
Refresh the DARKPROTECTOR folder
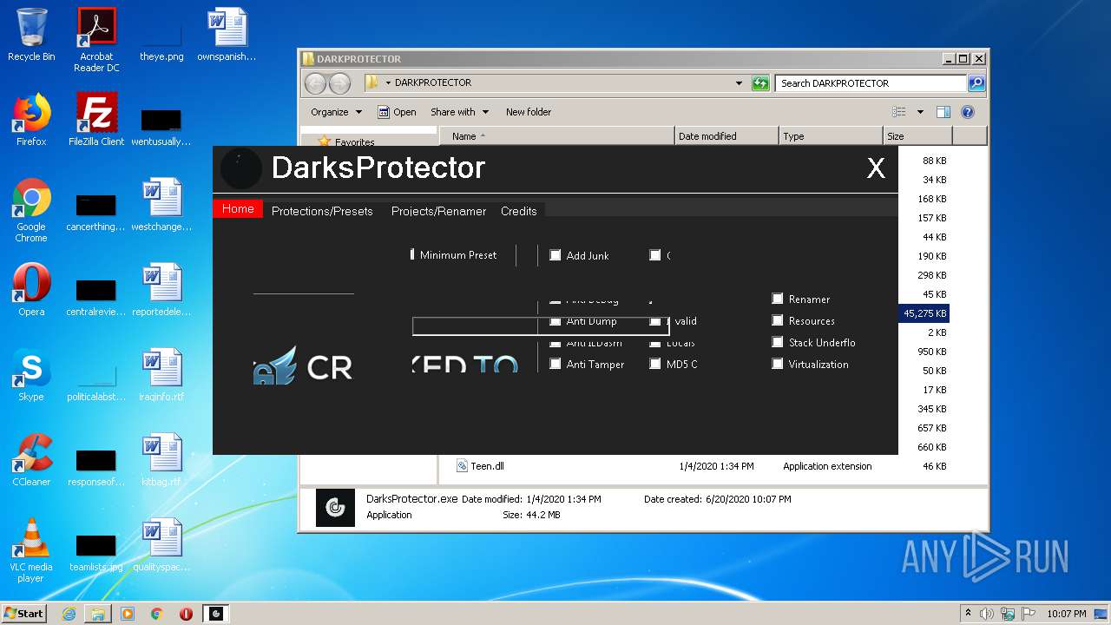tap(760, 83)
